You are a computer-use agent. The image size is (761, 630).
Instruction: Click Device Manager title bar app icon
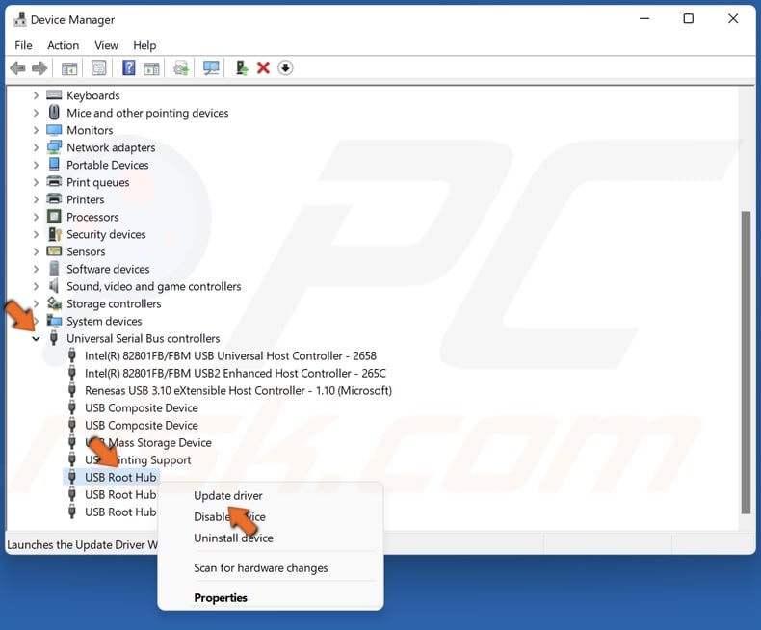coord(20,19)
